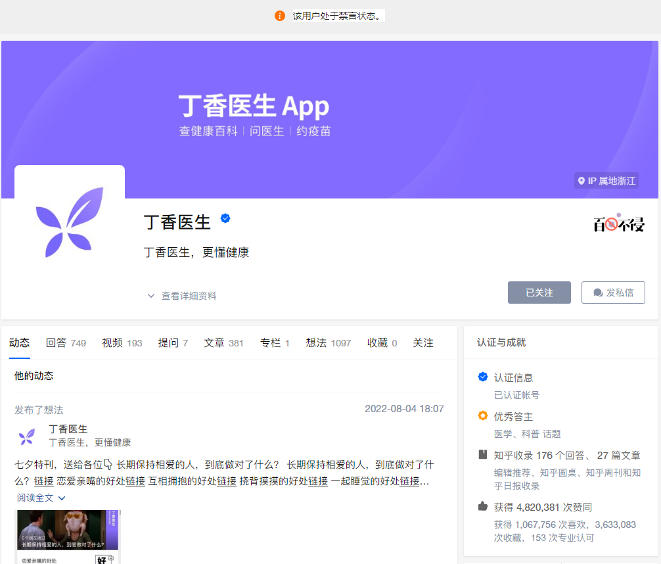Open the 关注 tab
This screenshot has height=564, width=661.
pos(423,343)
